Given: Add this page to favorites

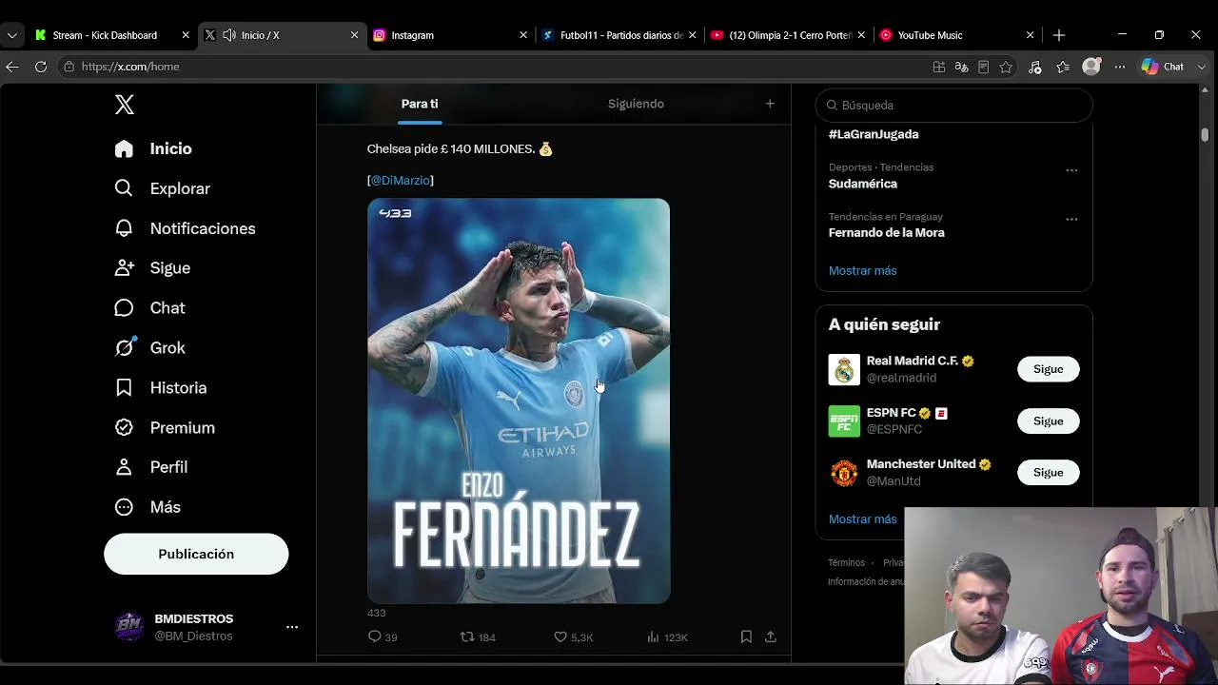Looking at the screenshot, I should (x=1006, y=67).
